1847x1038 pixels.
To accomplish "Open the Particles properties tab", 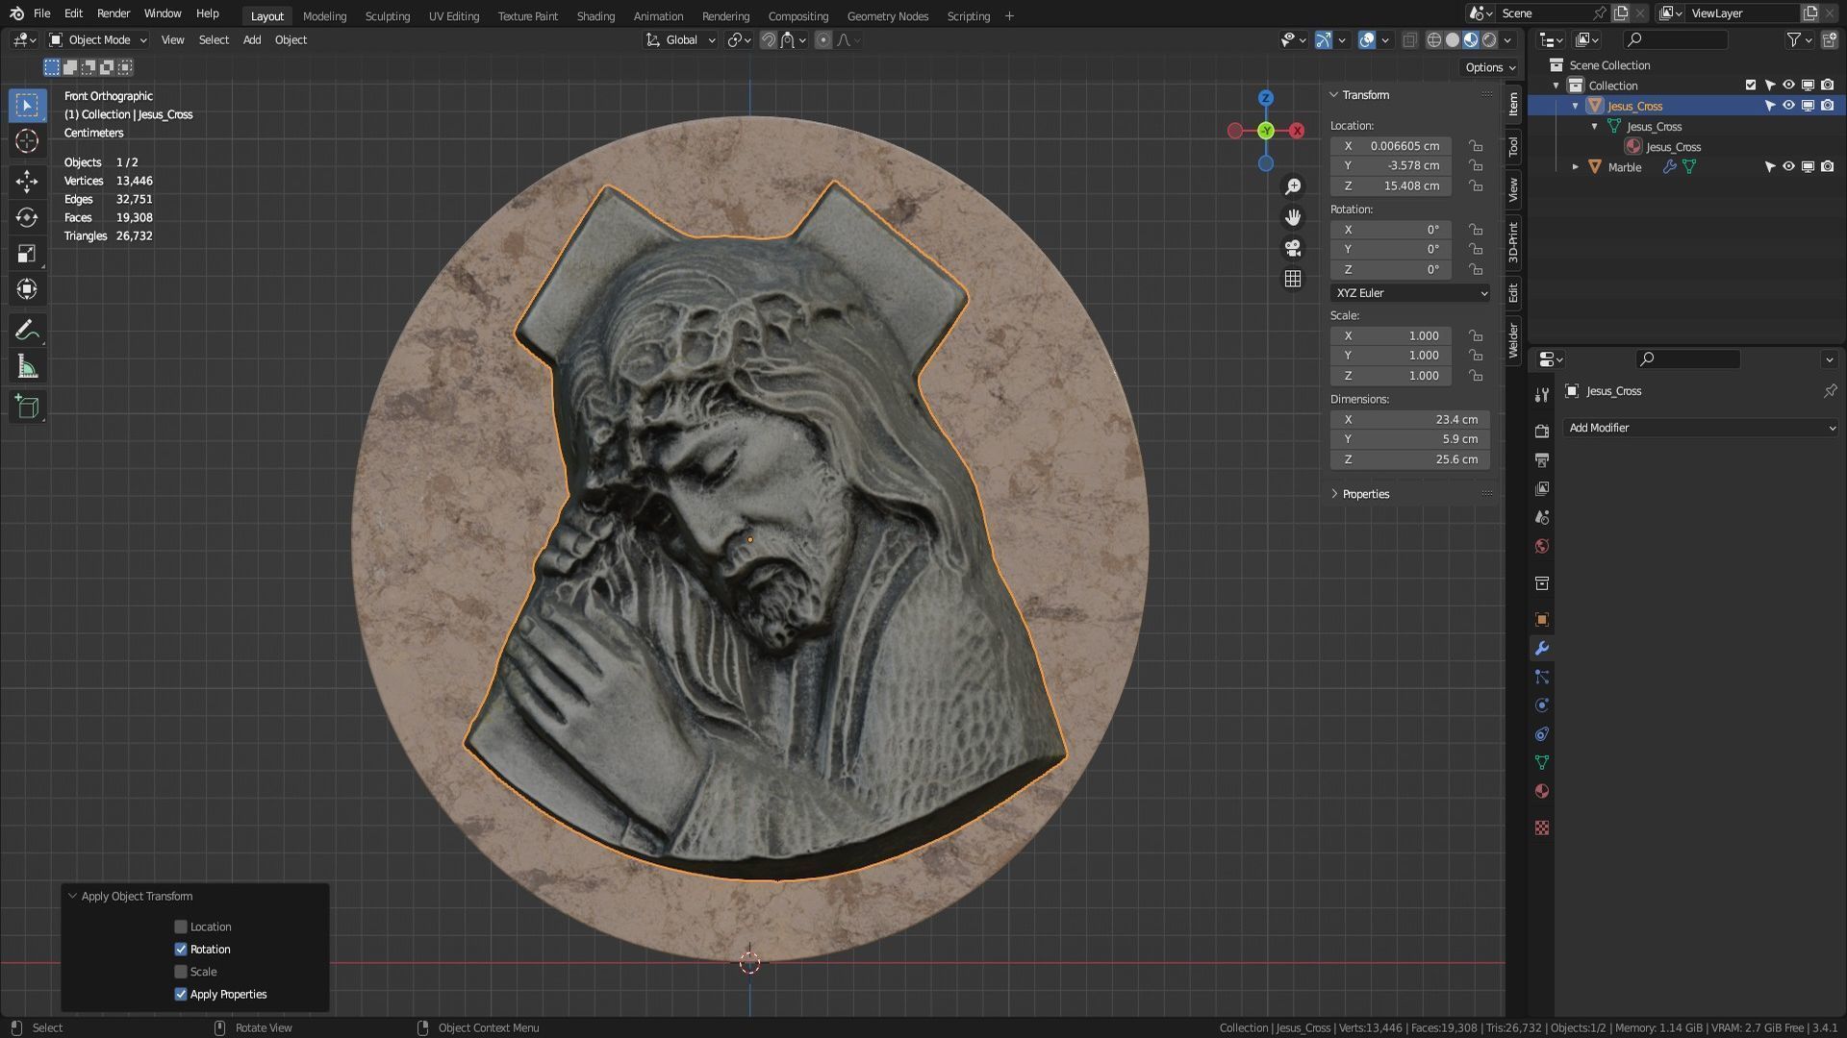I will [1542, 678].
